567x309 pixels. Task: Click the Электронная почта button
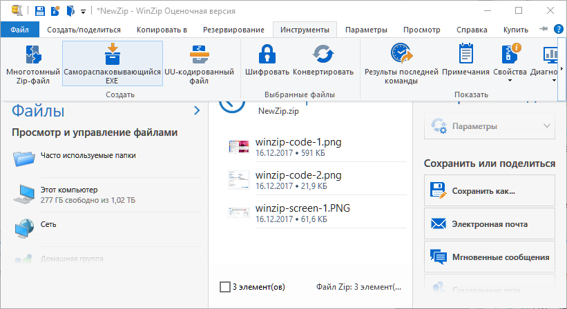coord(489,223)
